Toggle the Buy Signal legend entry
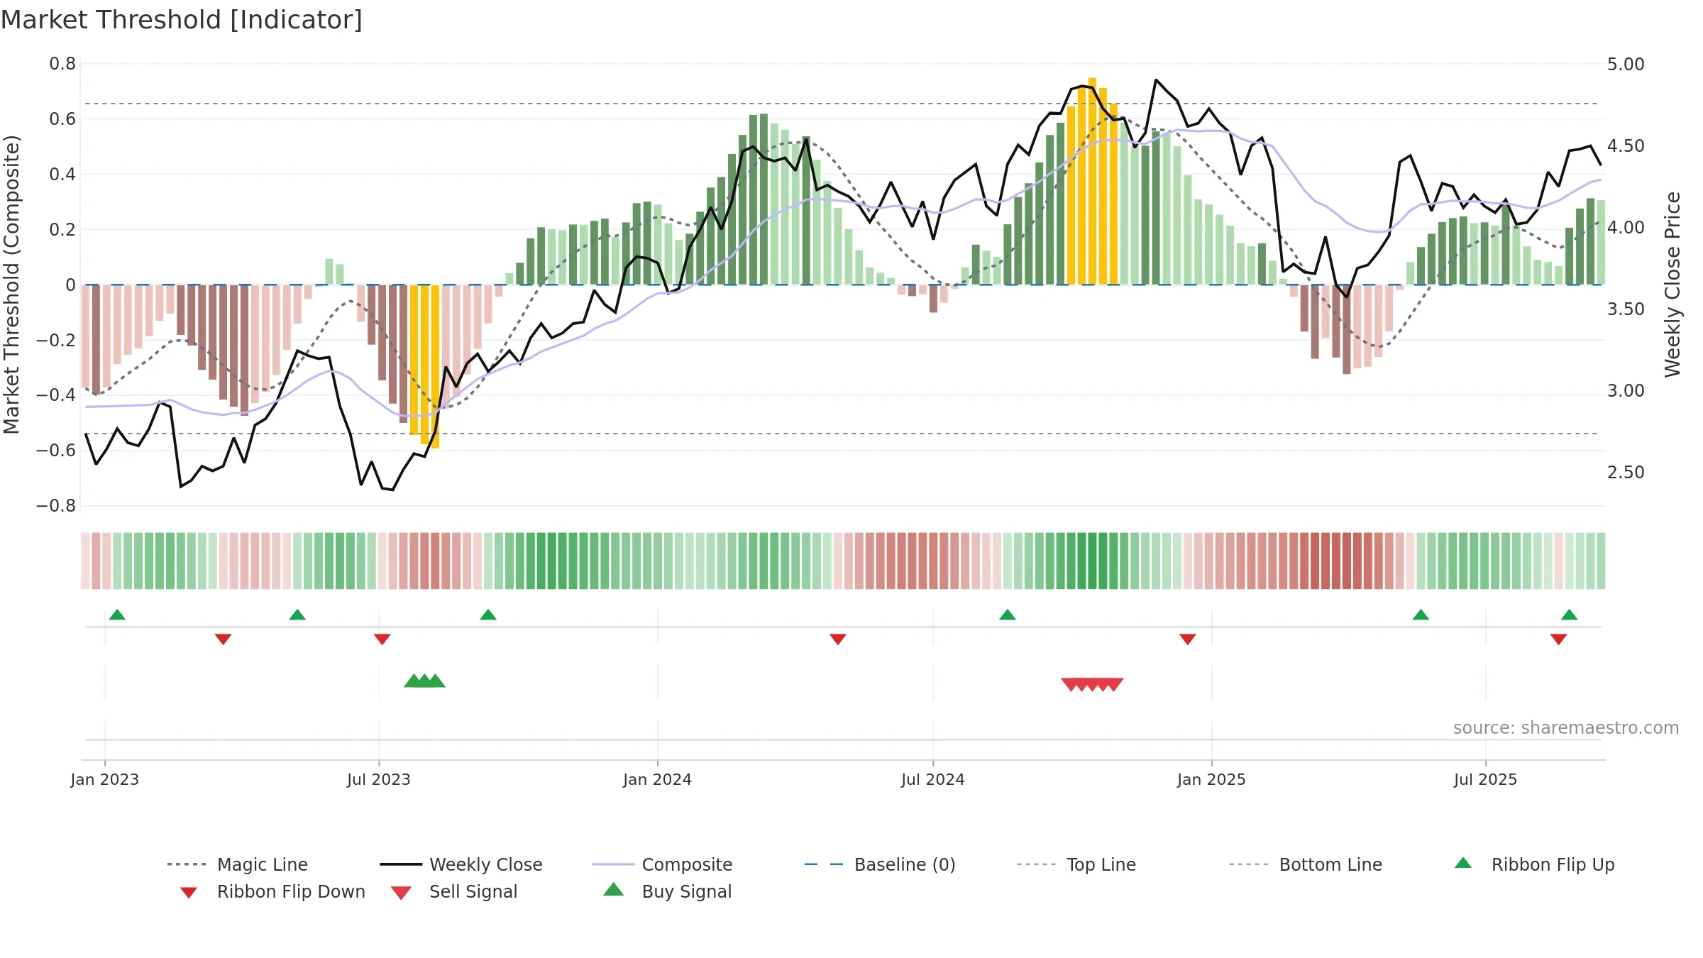1703x958 pixels. [667, 891]
